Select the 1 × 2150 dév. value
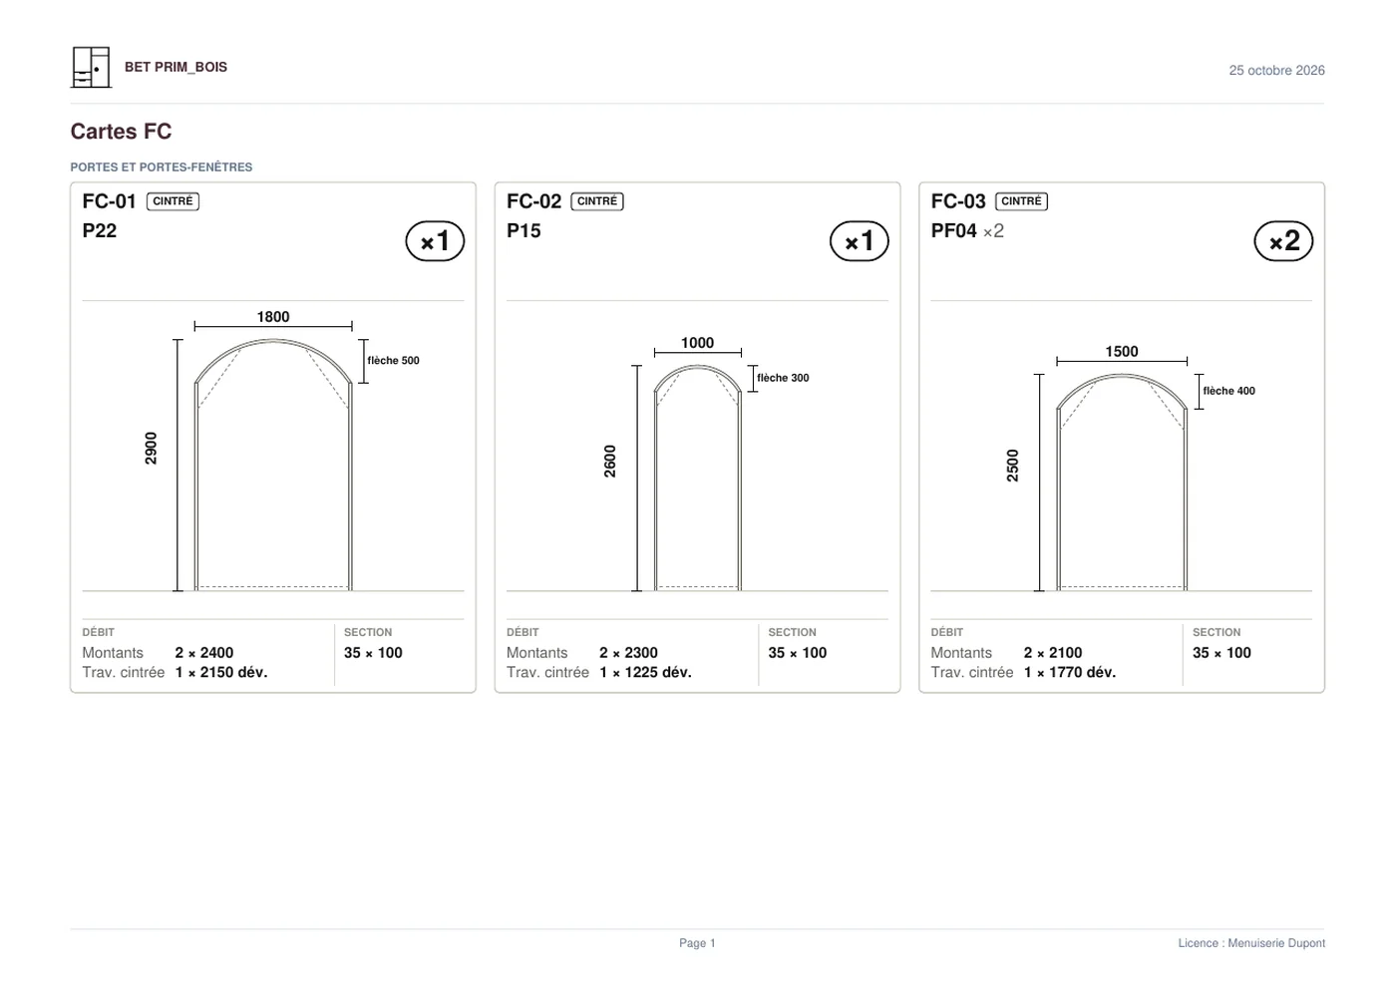This screenshot has width=1396, height=986. click(221, 673)
